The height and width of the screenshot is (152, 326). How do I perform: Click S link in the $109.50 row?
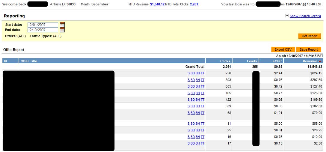(188, 100)
